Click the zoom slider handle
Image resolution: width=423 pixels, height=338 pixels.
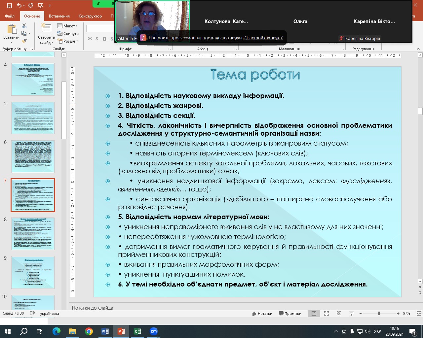(379, 314)
